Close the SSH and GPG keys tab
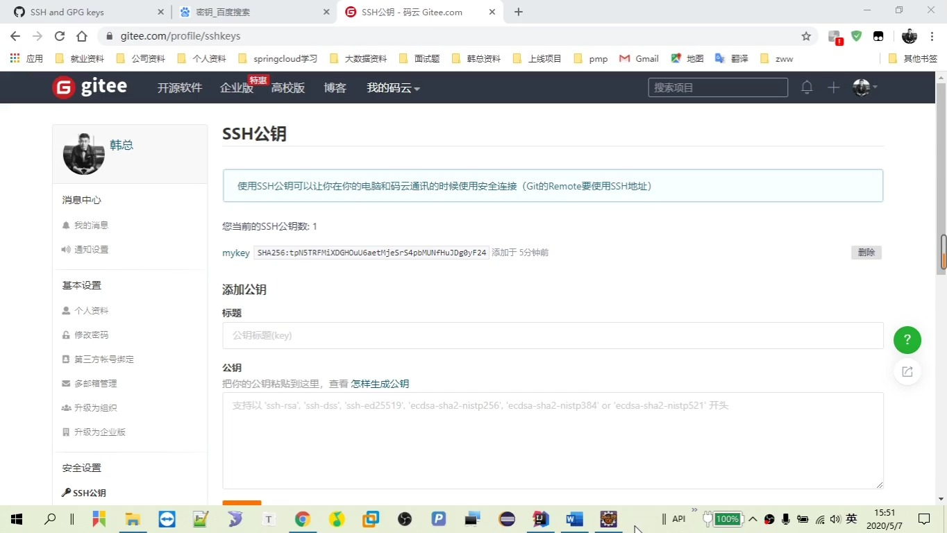Screen dimensions: 947x533 (160, 12)
